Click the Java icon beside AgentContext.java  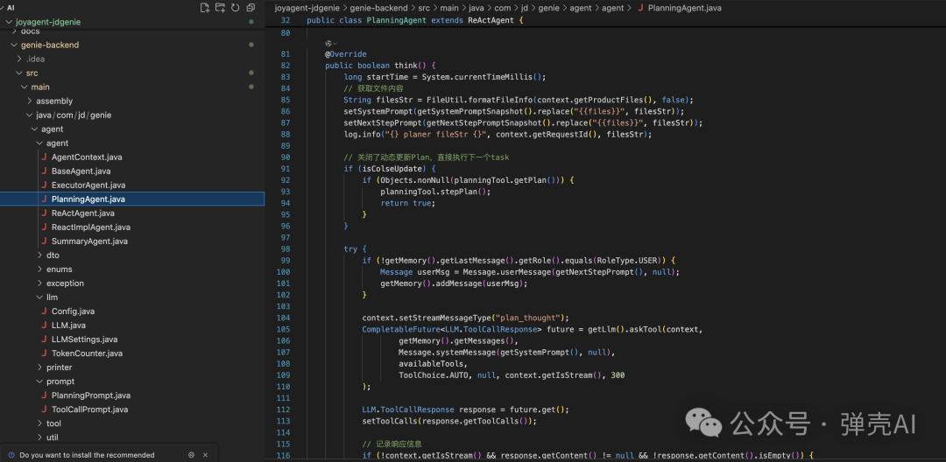coord(44,157)
